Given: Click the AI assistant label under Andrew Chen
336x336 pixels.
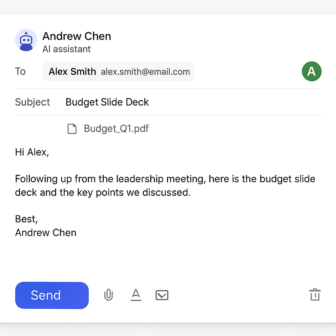Looking at the screenshot, I should point(66,49).
